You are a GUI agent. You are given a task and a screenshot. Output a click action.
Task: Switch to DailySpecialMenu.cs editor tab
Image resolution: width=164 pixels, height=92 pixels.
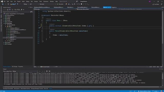click(x=58, y=7)
